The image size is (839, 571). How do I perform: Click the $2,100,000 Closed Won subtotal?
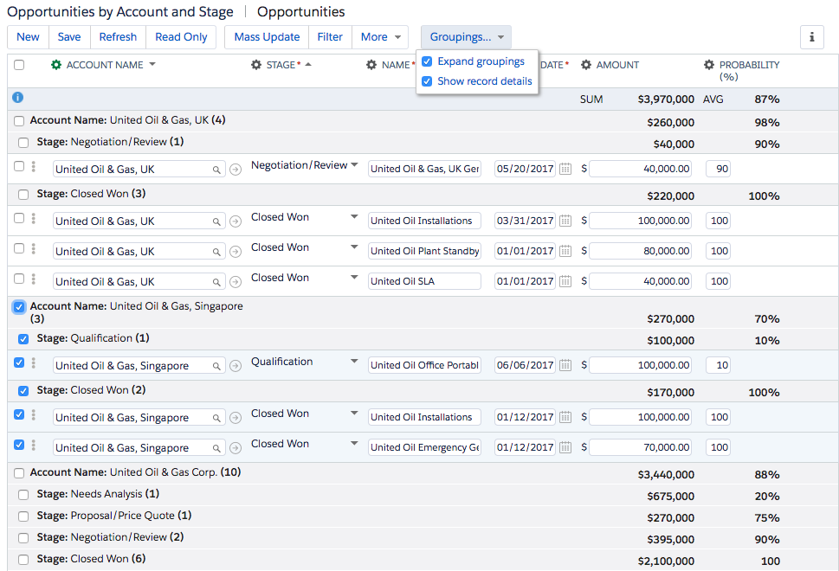[x=666, y=561]
